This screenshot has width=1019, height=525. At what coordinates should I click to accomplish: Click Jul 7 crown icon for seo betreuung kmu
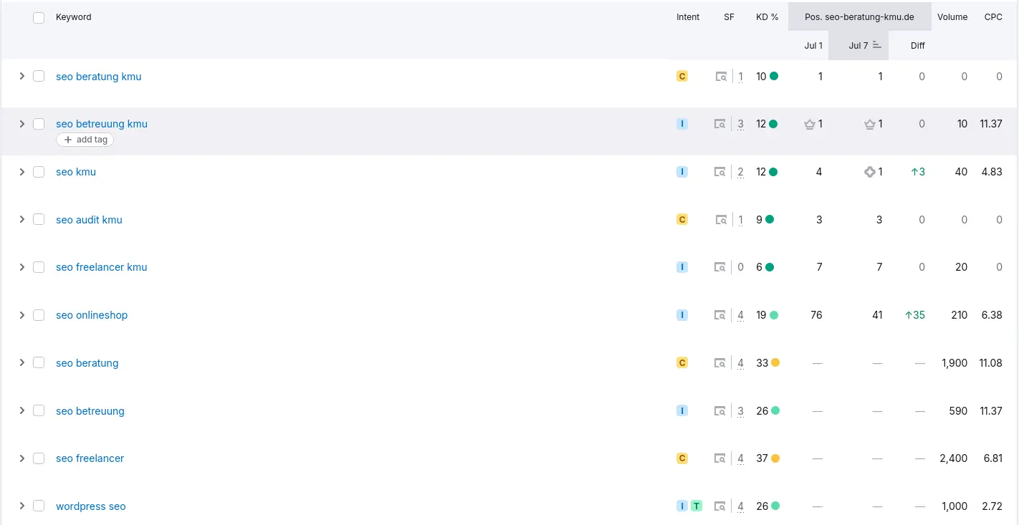[870, 124]
